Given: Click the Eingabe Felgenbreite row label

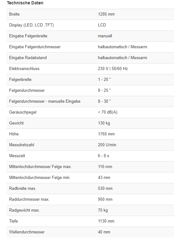Looking at the screenshot, I should point(28,36).
